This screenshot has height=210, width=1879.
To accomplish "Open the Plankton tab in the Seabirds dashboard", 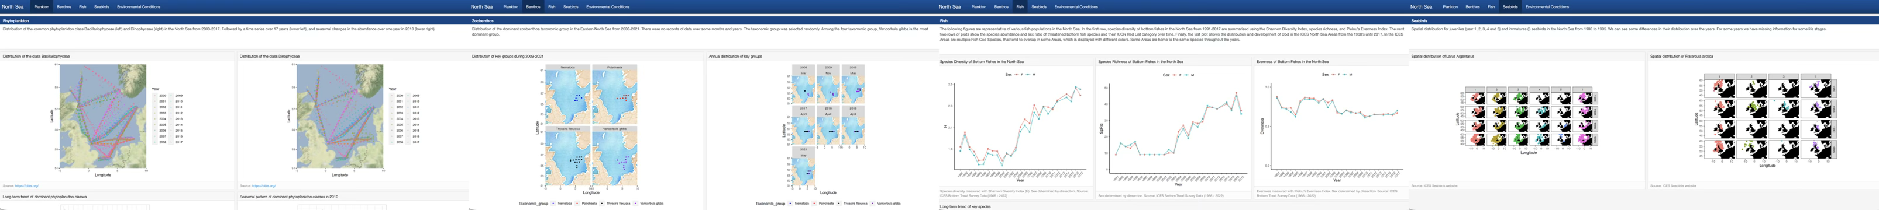I will click(1450, 6).
